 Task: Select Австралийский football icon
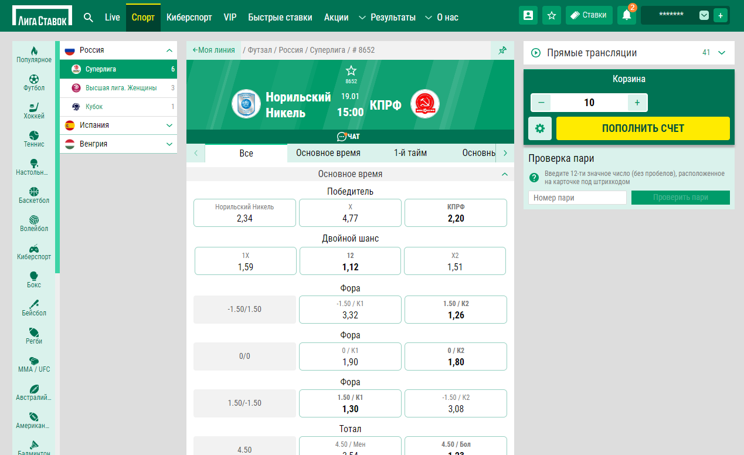(34, 388)
